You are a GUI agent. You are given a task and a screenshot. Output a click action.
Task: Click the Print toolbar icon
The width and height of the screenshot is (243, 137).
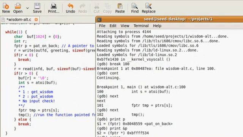tap(54, 8)
